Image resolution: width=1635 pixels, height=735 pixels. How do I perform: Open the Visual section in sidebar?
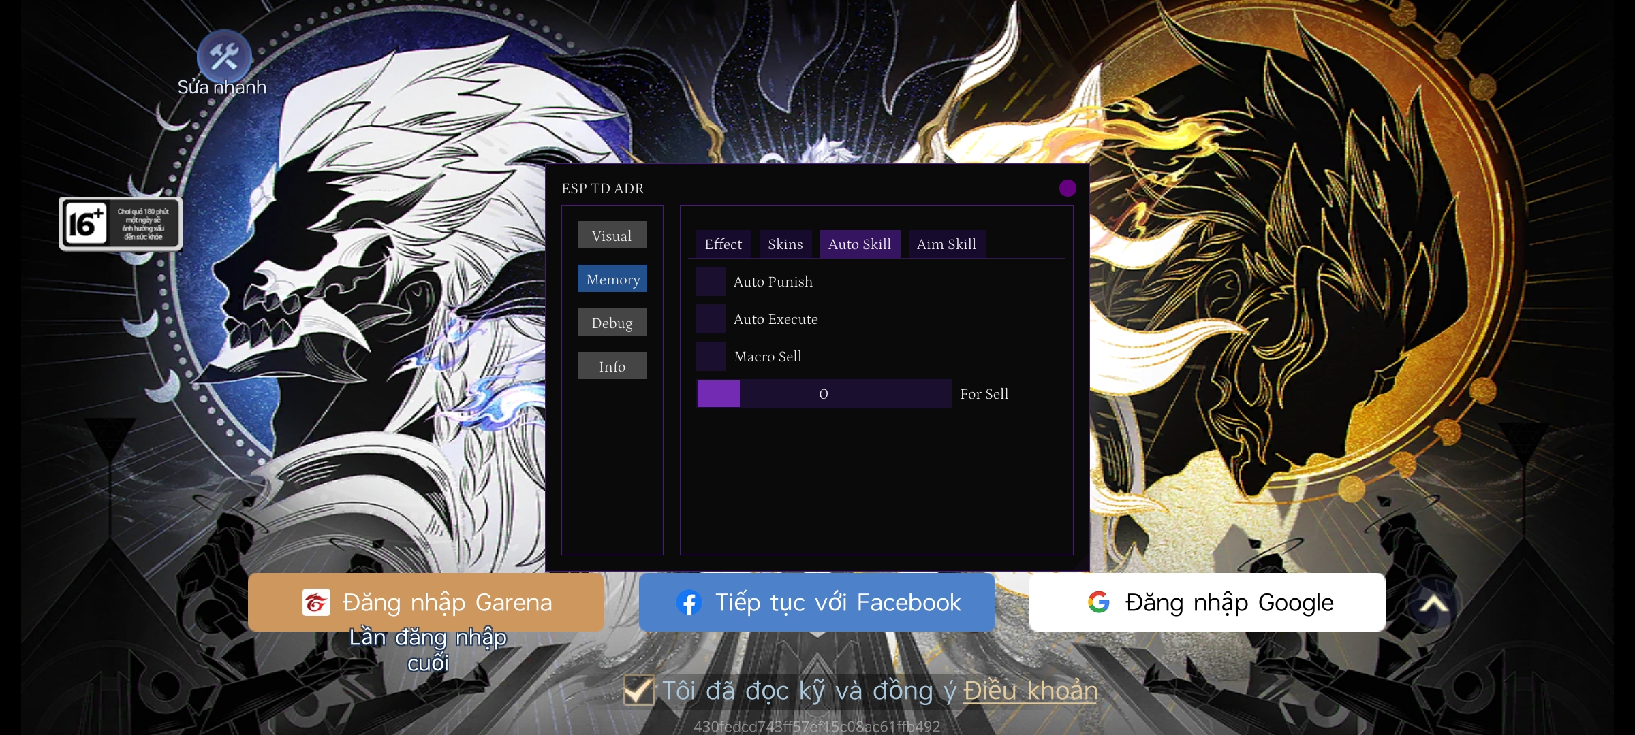tap(612, 235)
